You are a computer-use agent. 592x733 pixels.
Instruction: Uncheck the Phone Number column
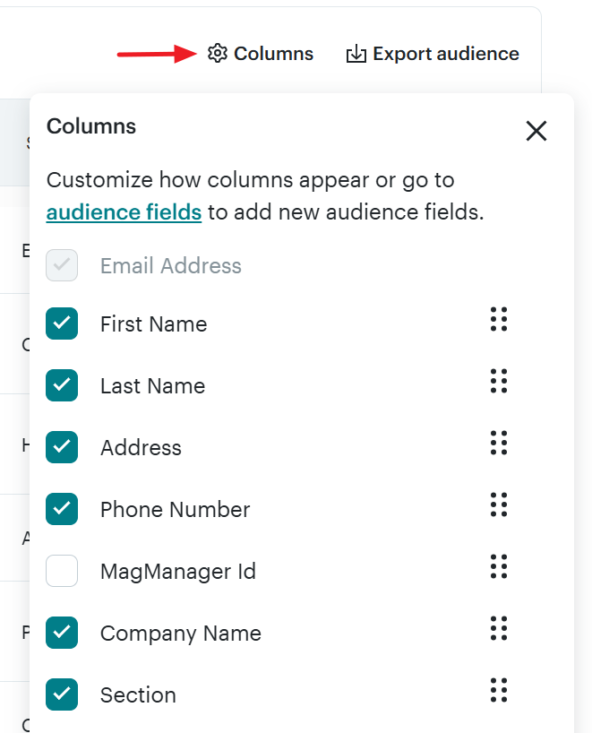pyautogui.click(x=62, y=509)
